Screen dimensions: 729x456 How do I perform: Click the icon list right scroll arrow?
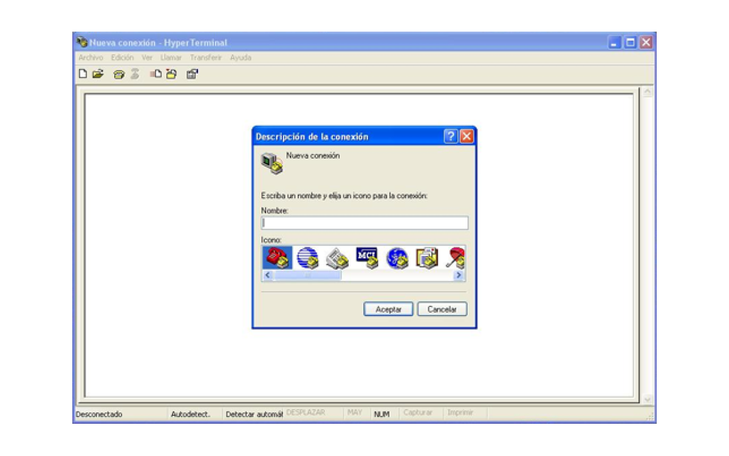point(460,275)
